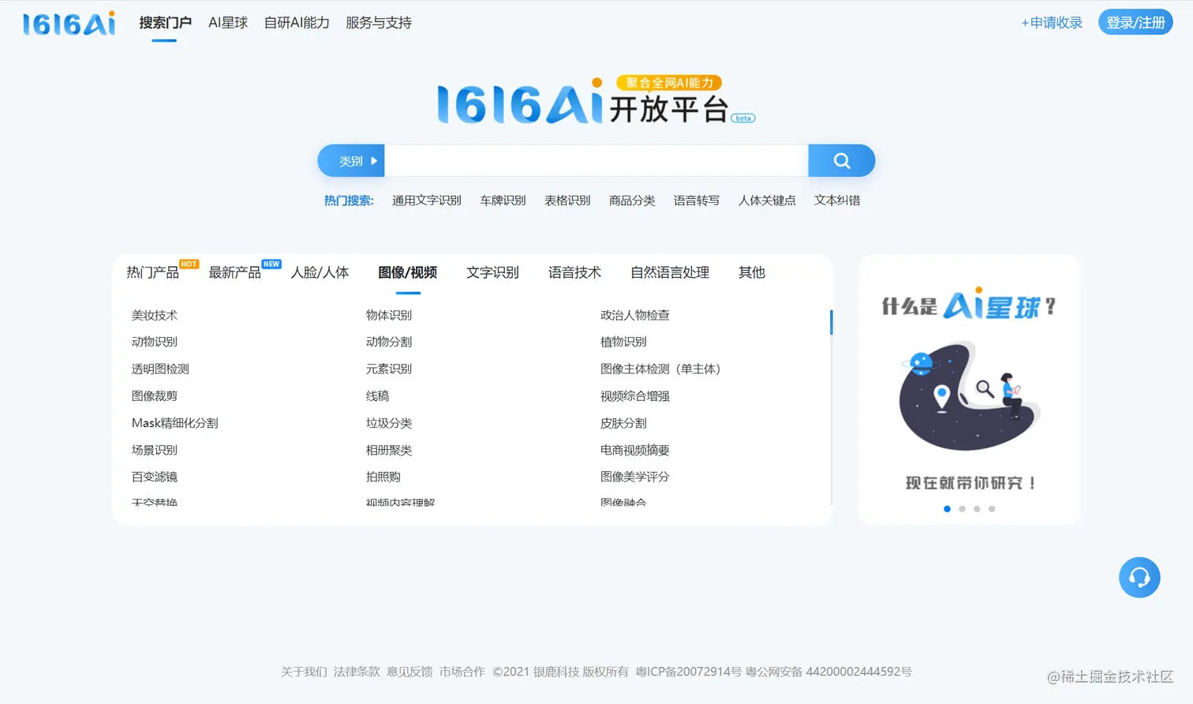Open the 美妆技术 product
1193x704 pixels.
155,315
